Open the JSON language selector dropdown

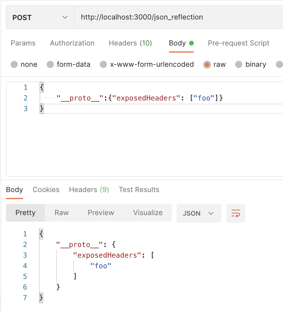click(199, 213)
